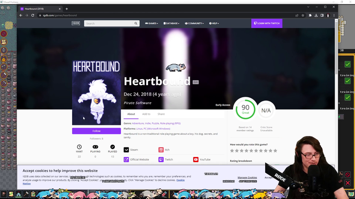The width and height of the screenshot is (355, 199).
Task: Click the Role-playing (RPG) genre link
Action: (170, 123)
